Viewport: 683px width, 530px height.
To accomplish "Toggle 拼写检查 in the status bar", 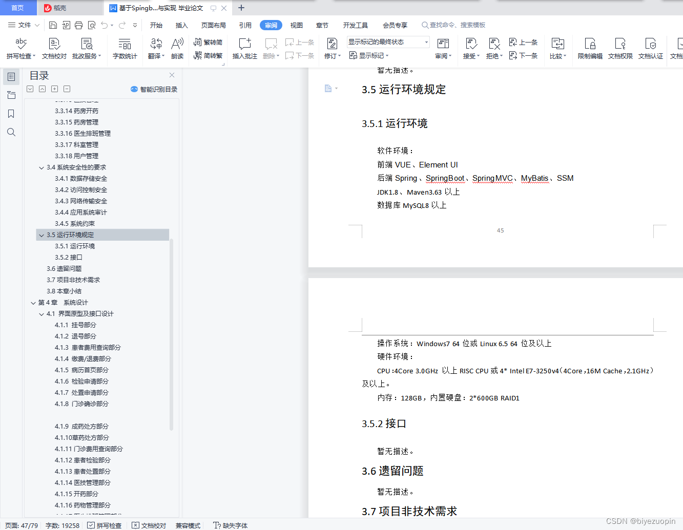I will click(105, 525).
